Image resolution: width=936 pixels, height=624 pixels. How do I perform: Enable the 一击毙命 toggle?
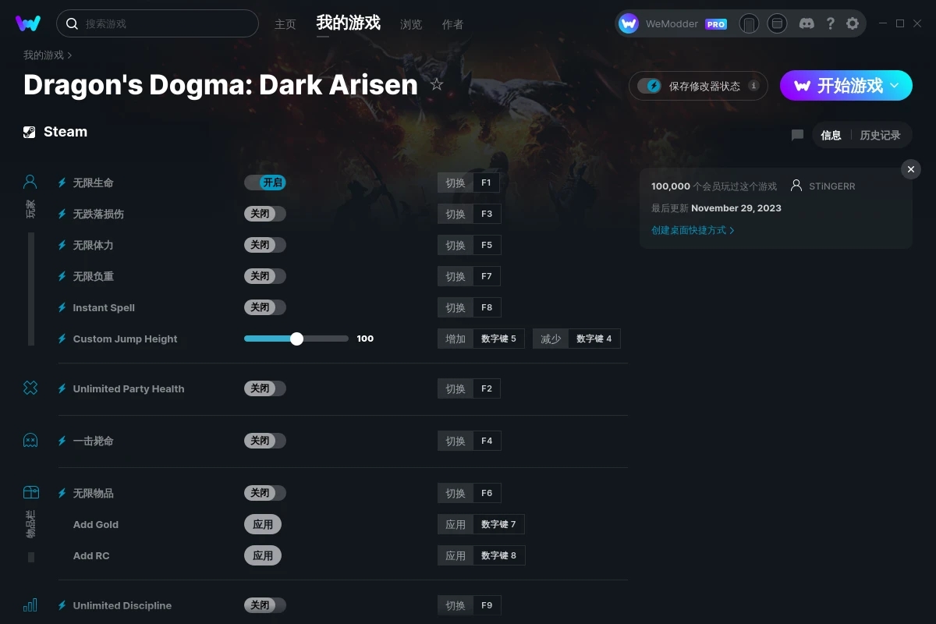(x=265, y=441)
